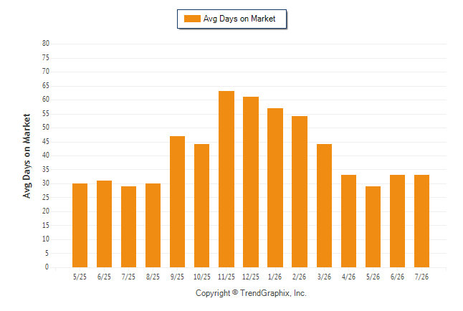Click the 5/26 bar
Image resolution: width=463 pixels, height=311 pixels.
coord(373,227)
